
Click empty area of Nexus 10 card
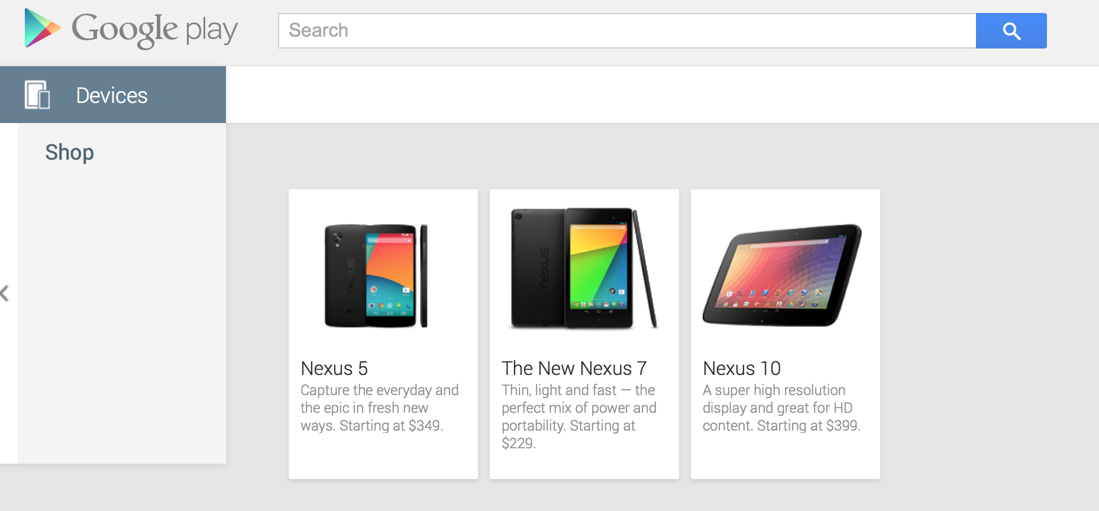[785, 458]
